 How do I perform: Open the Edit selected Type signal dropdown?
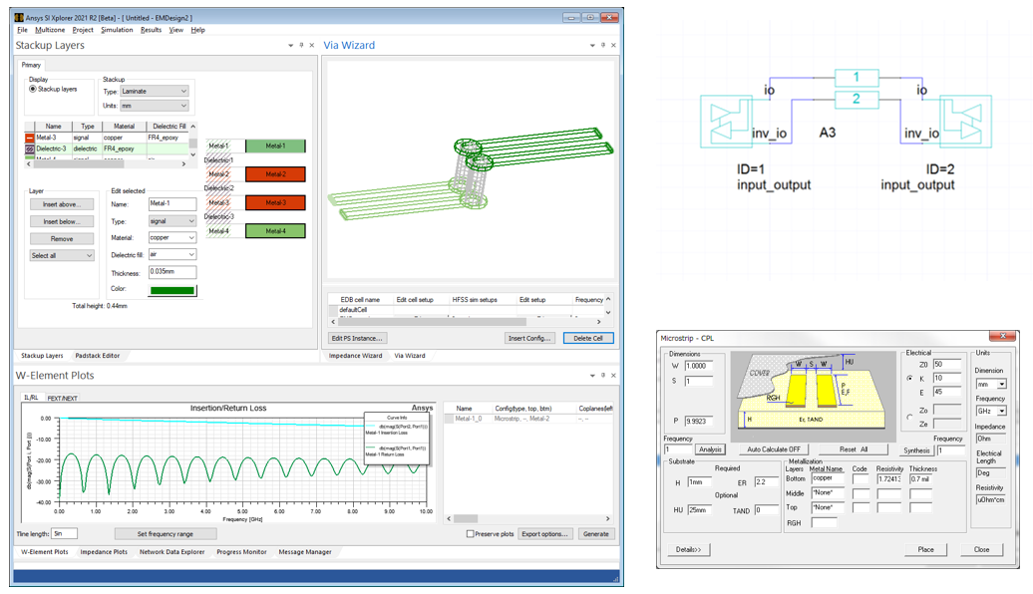click(172, 221)
